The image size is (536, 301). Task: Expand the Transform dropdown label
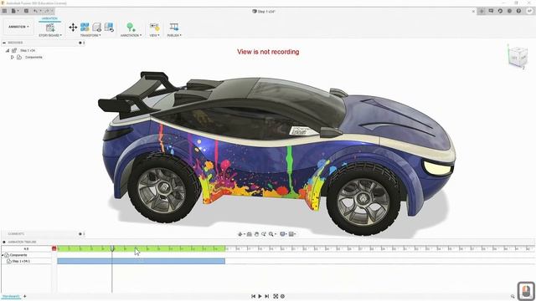[x=90, y=35]
